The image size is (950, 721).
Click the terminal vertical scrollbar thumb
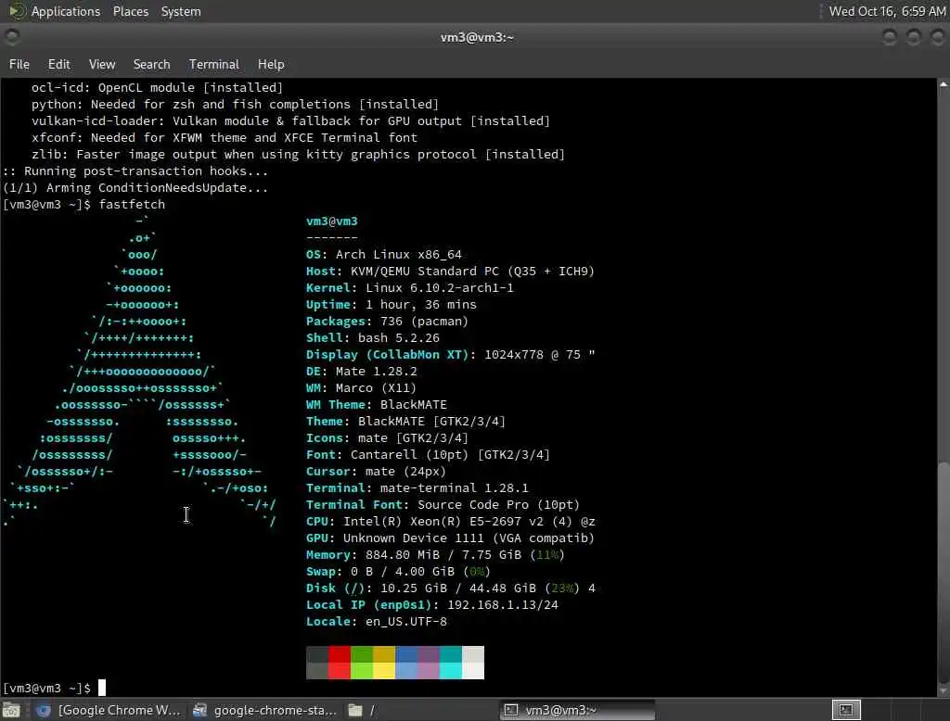[944, 572]
